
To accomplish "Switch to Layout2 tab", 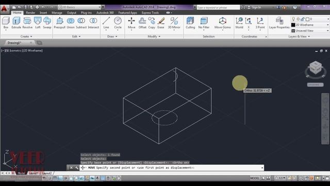I will coord(46,173).
